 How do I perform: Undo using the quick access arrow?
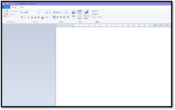click(x=11, y=4)
